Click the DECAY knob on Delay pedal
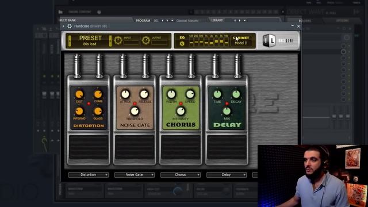Screen dimensions: 368x207 [236, 94]
